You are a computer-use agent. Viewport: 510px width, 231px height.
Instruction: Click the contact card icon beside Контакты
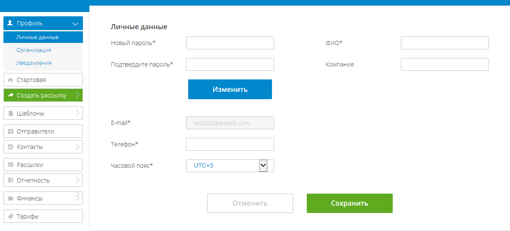tap(10, 147)
